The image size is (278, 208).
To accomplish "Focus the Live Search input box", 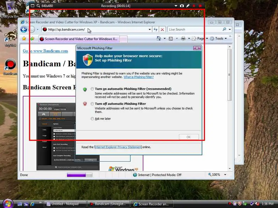I will pyautogui.click(x=195, y=29).
